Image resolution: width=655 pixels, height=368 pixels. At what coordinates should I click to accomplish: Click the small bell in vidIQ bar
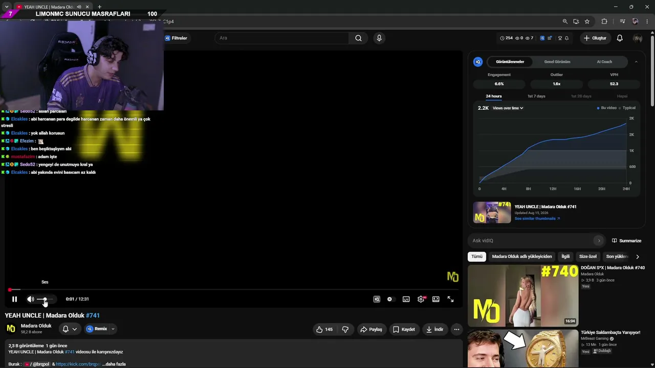click(x=567, y=38)
